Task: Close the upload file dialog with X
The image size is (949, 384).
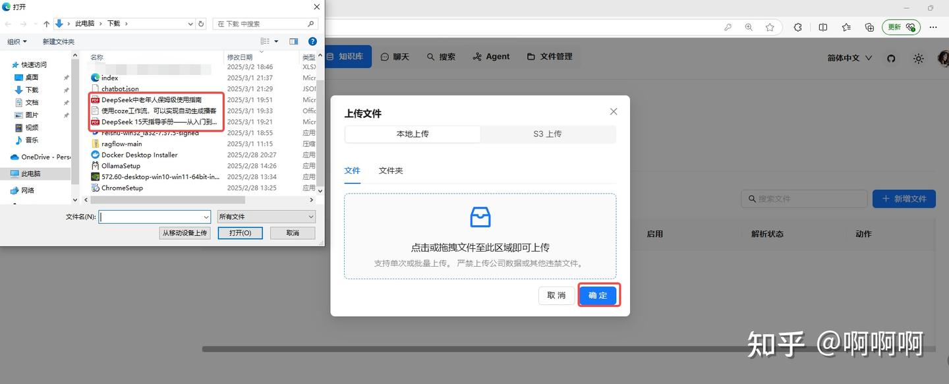Action: (x=614, y=111)
